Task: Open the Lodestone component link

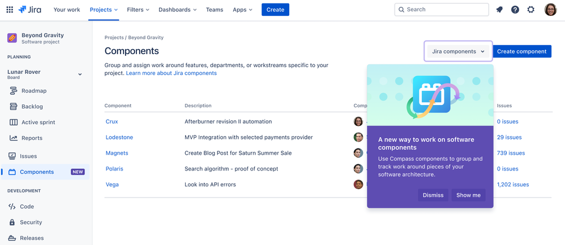Action: (119, 137)
